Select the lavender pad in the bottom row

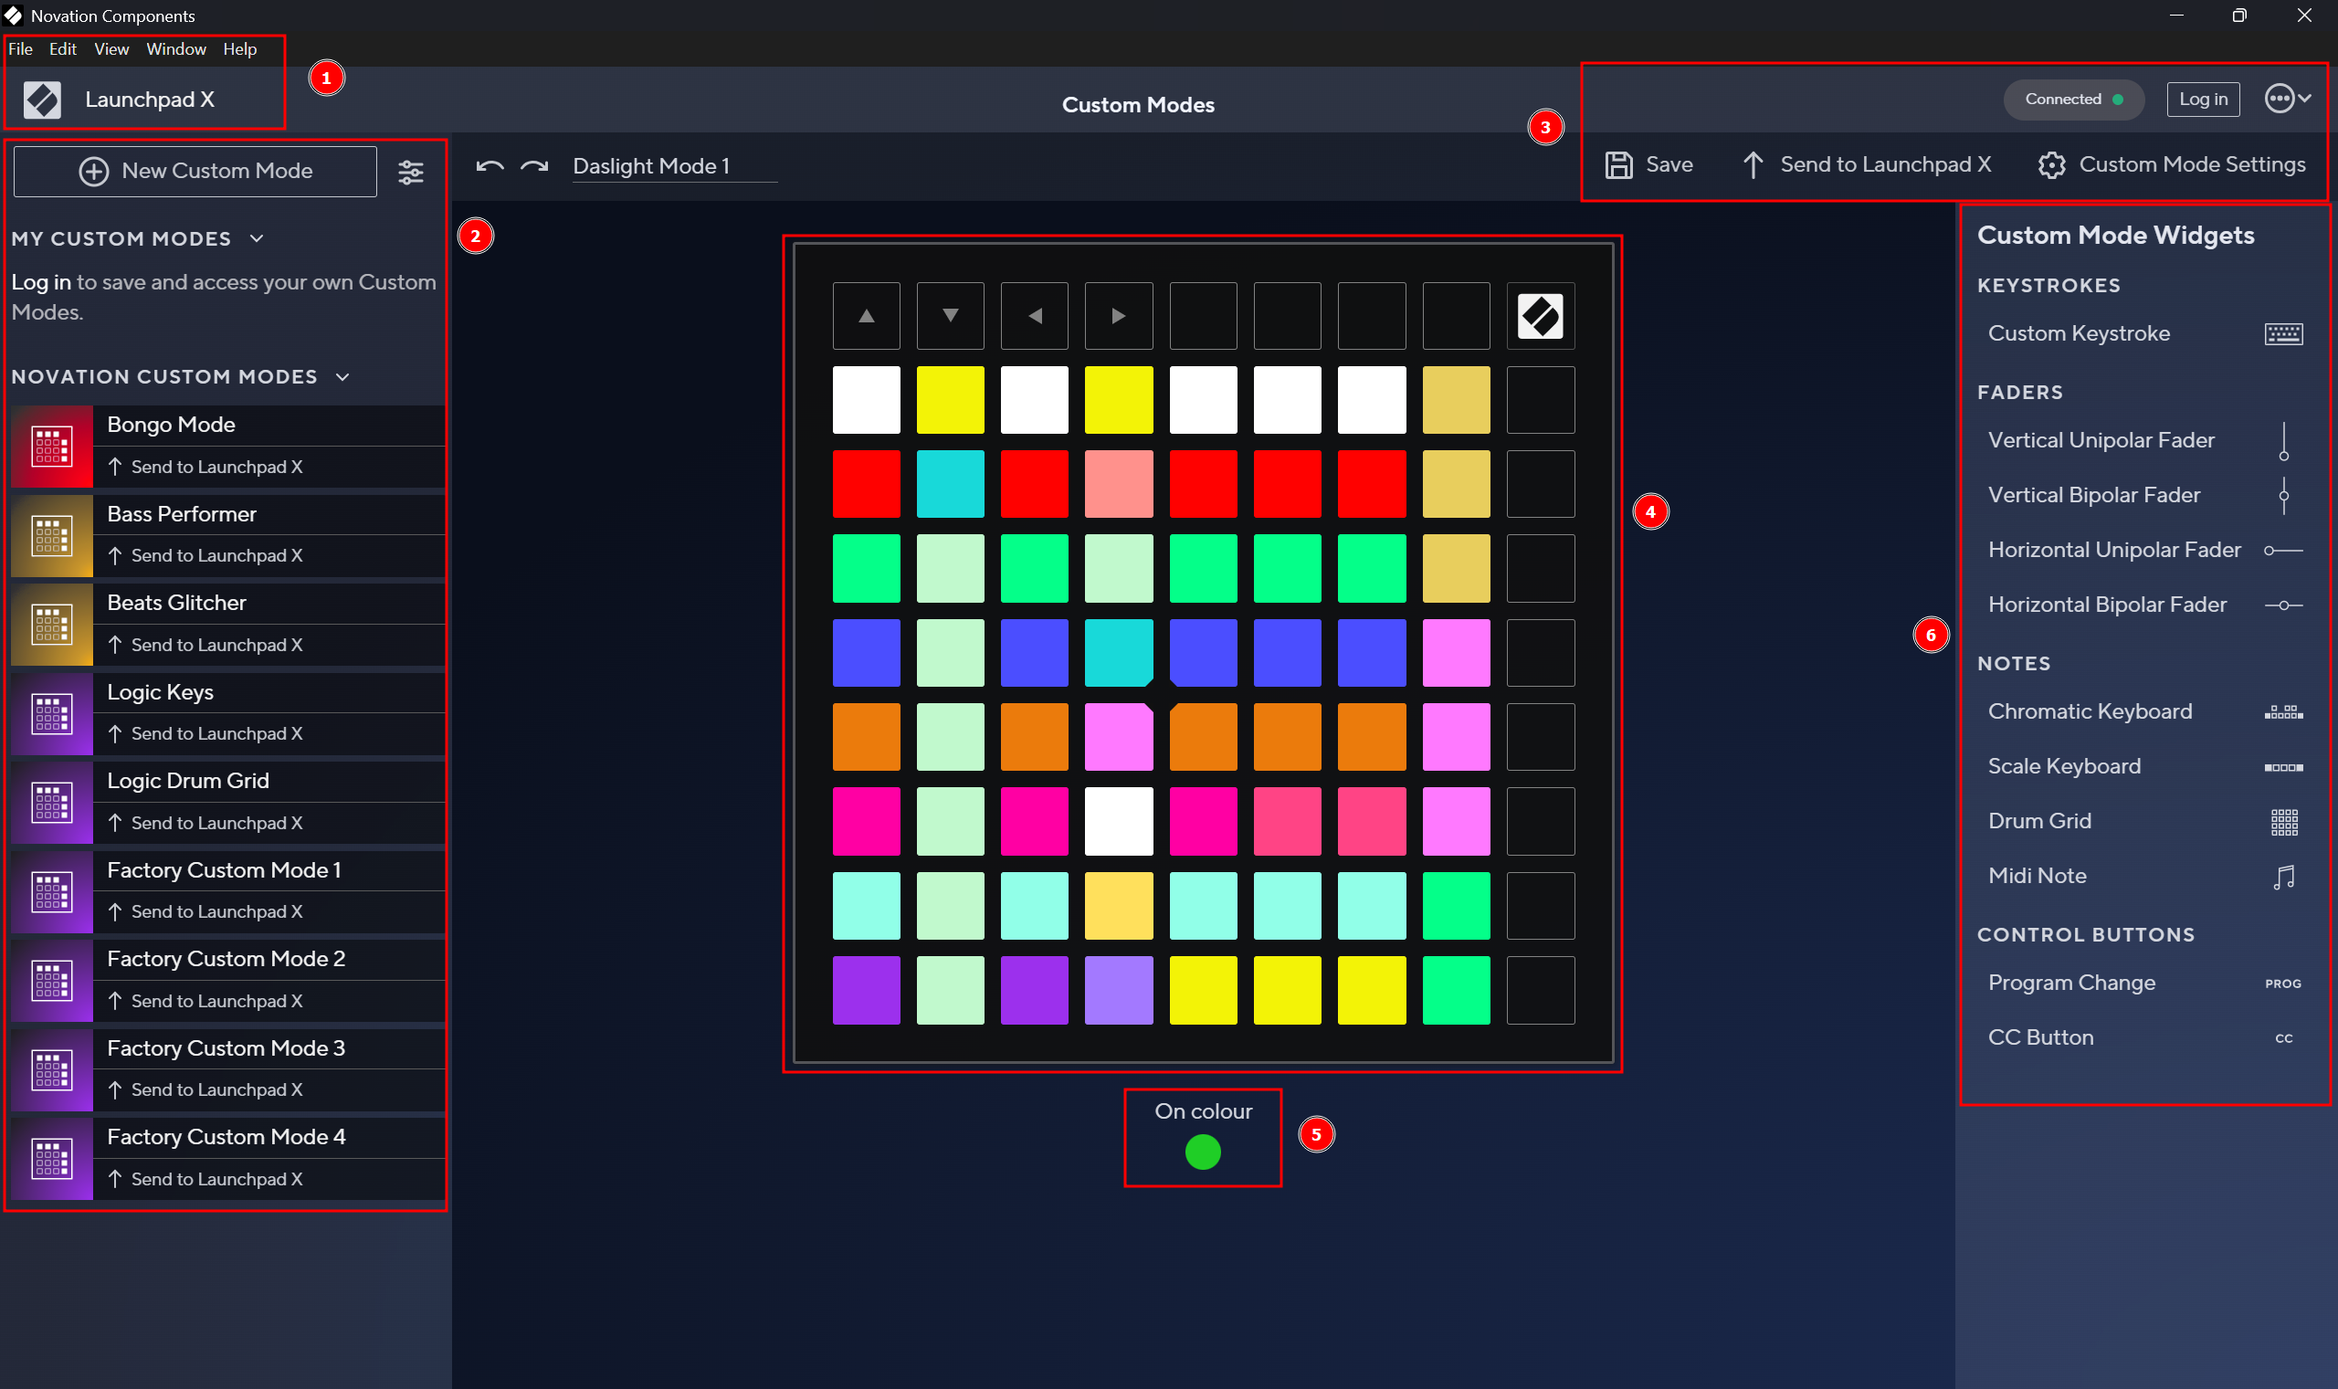1119,989
